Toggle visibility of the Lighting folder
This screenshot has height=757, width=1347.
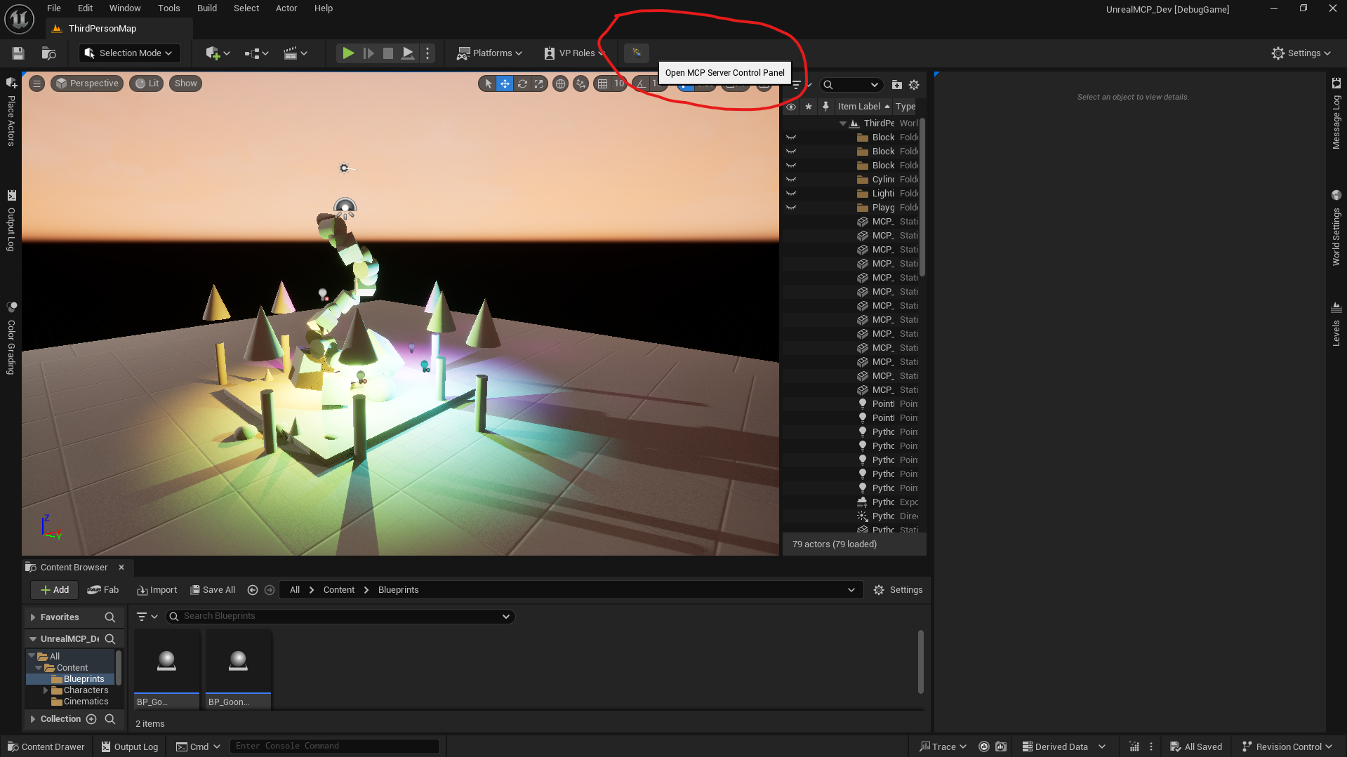click(791, 194)
